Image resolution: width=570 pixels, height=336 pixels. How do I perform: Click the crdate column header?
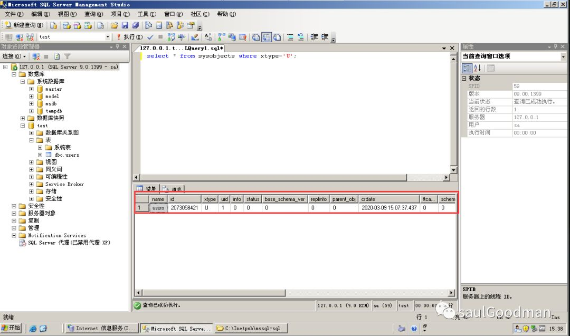(389, 199)
